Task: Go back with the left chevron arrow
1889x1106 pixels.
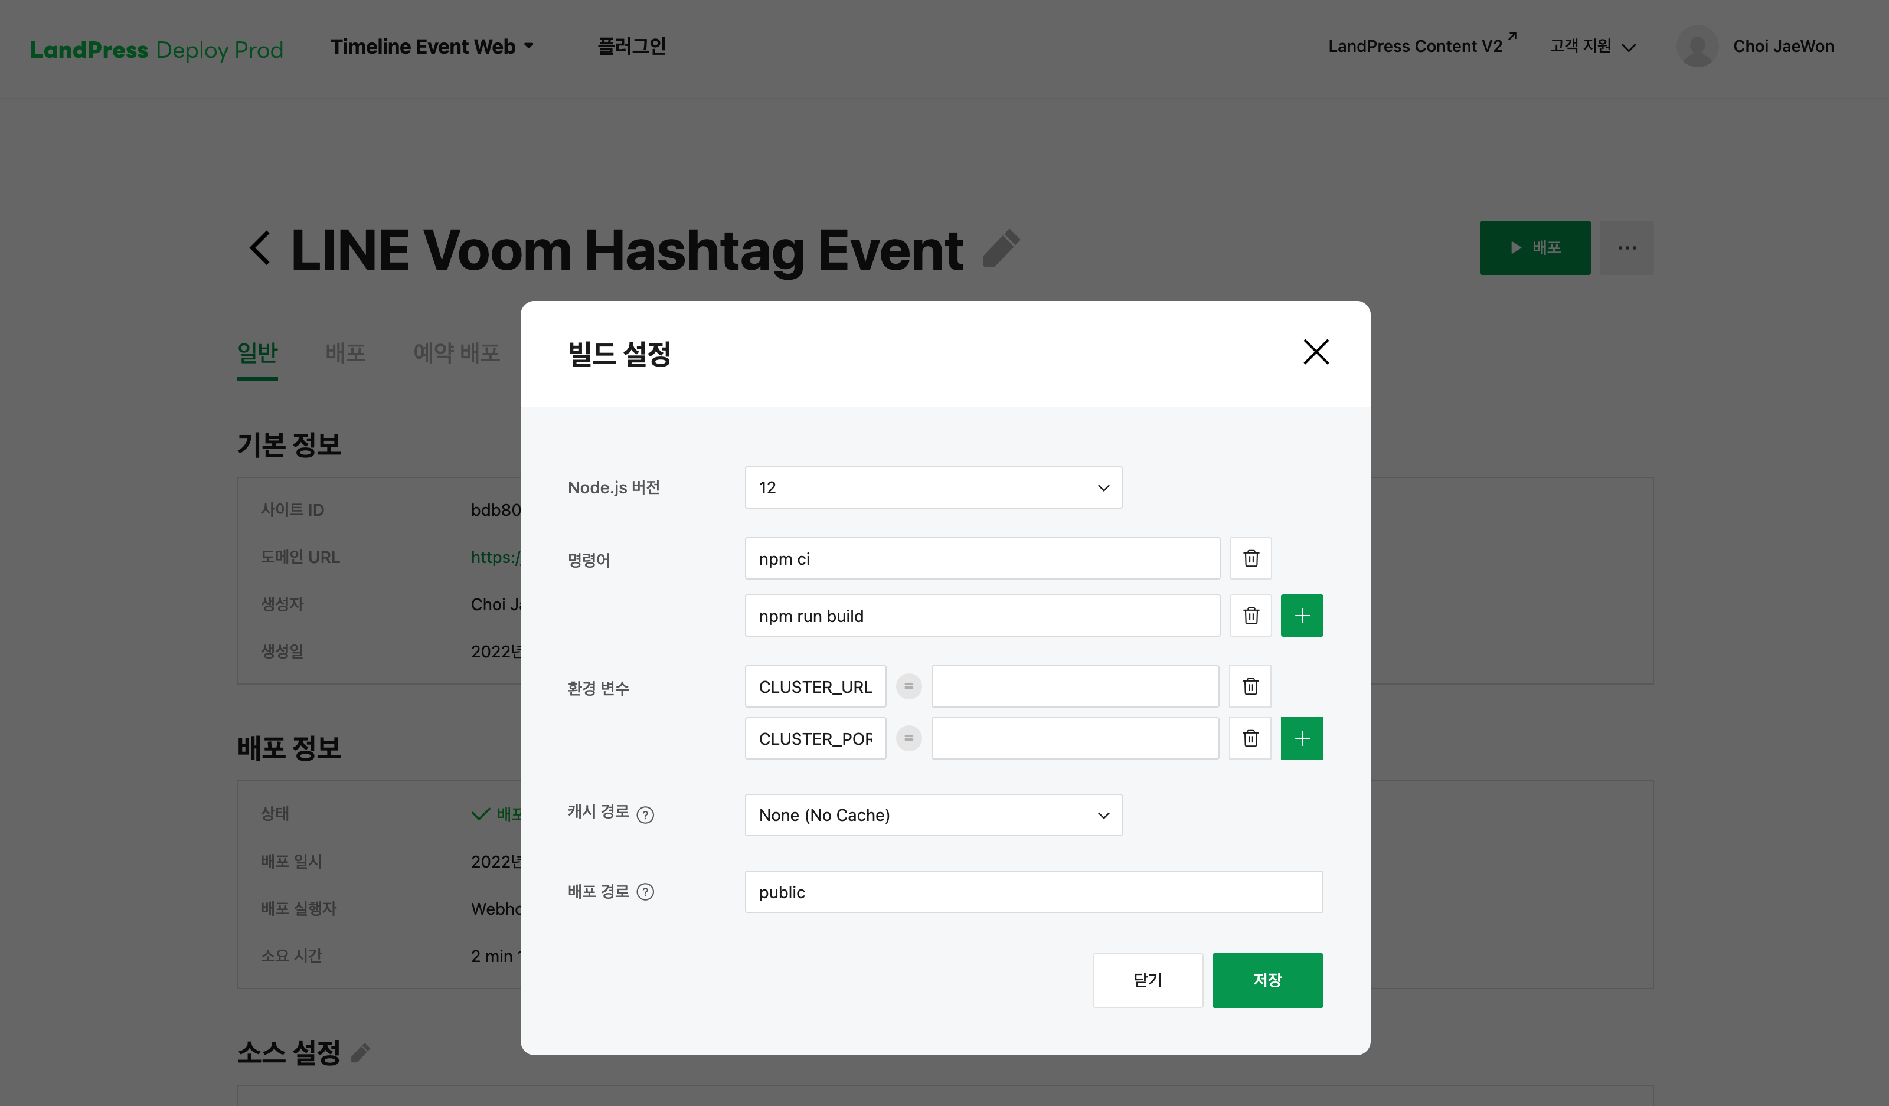Action: [259, 248]
